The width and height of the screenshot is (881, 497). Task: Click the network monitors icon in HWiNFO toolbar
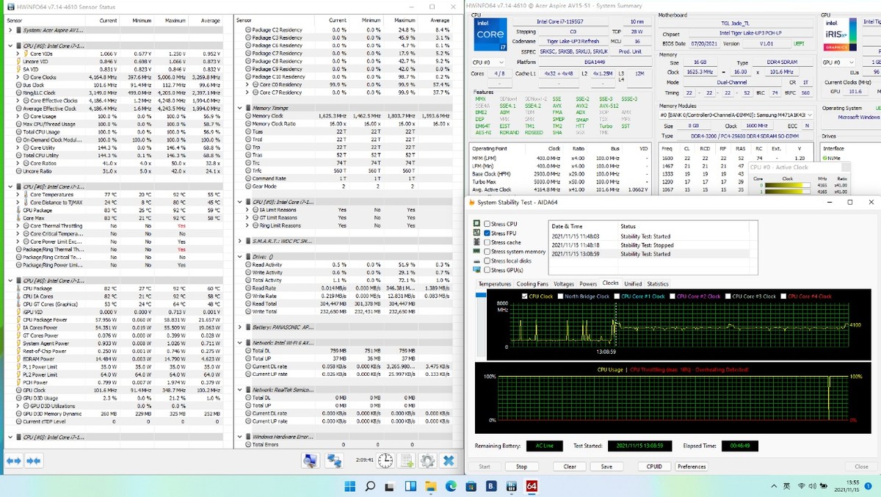[334, 460]
